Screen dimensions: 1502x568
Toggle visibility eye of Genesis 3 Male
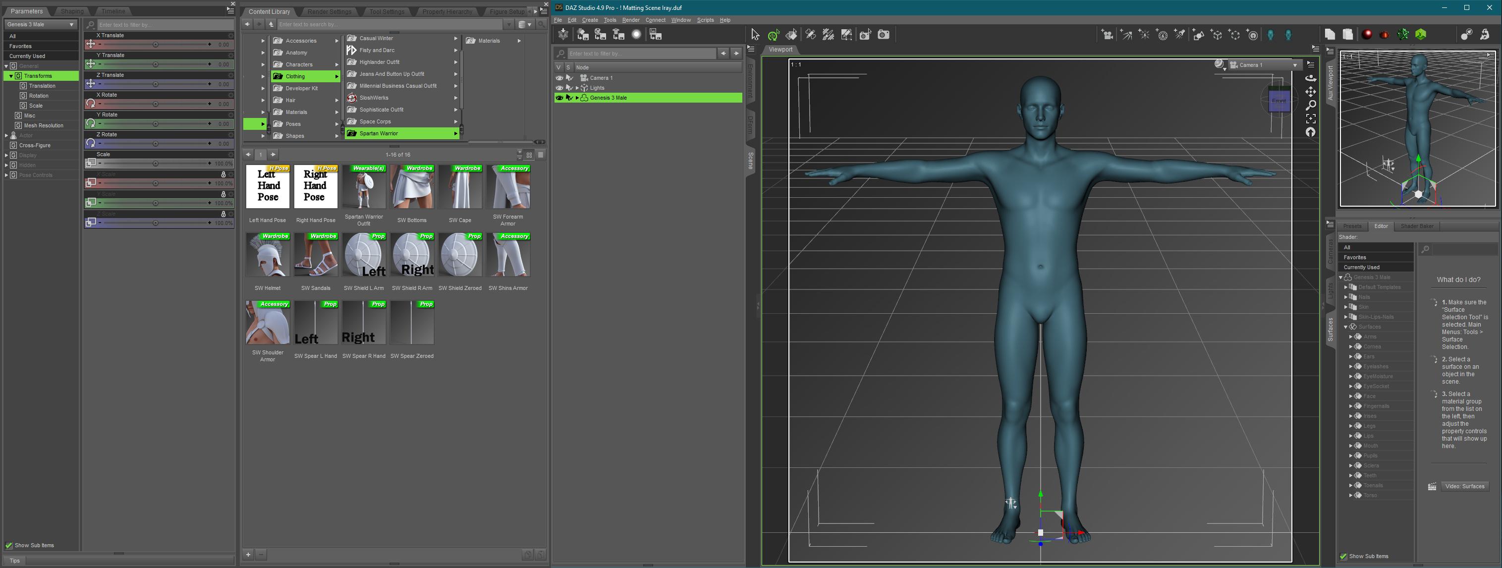559,98
